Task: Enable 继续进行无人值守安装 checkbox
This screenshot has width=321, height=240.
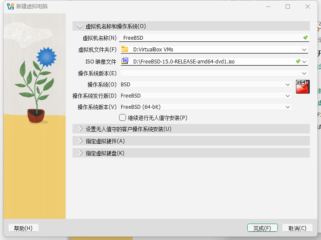Action: tap(123, 117)
